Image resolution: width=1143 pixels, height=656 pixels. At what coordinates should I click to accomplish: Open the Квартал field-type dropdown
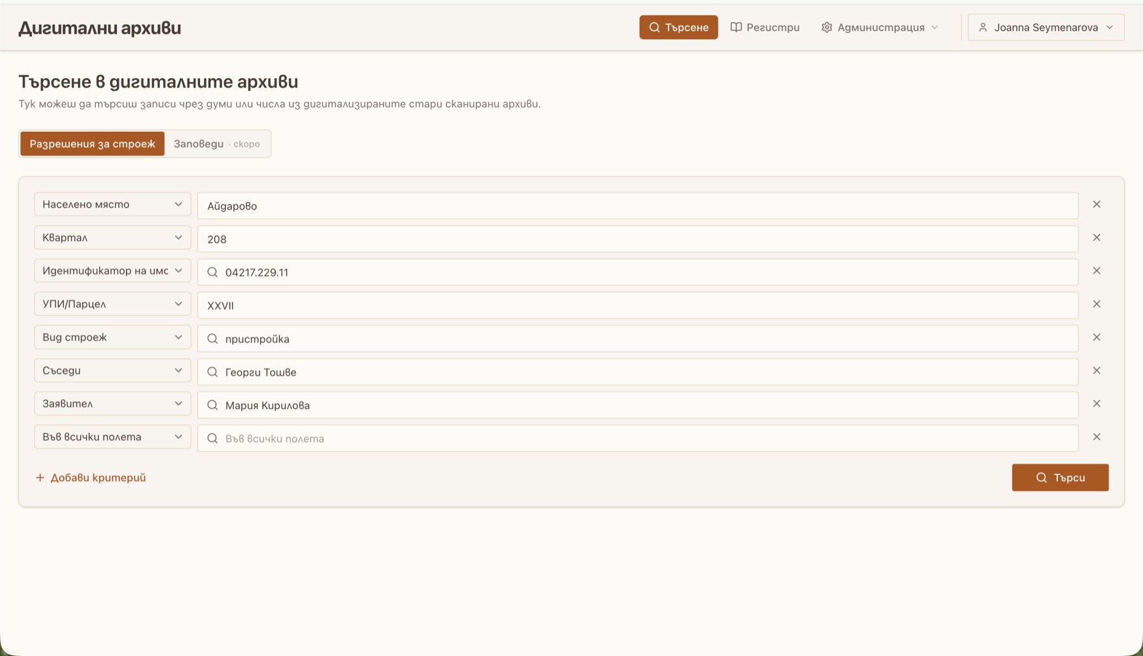coord(112,238)
